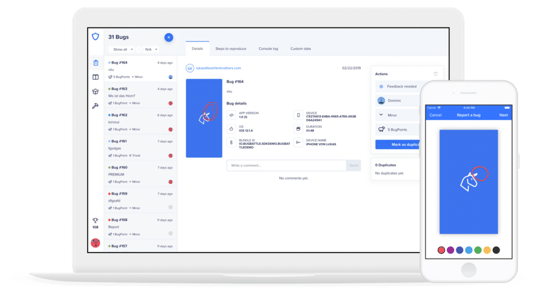Select the green drawing color on phone
This screenshot has width=537, height=296.
point(478,250)
